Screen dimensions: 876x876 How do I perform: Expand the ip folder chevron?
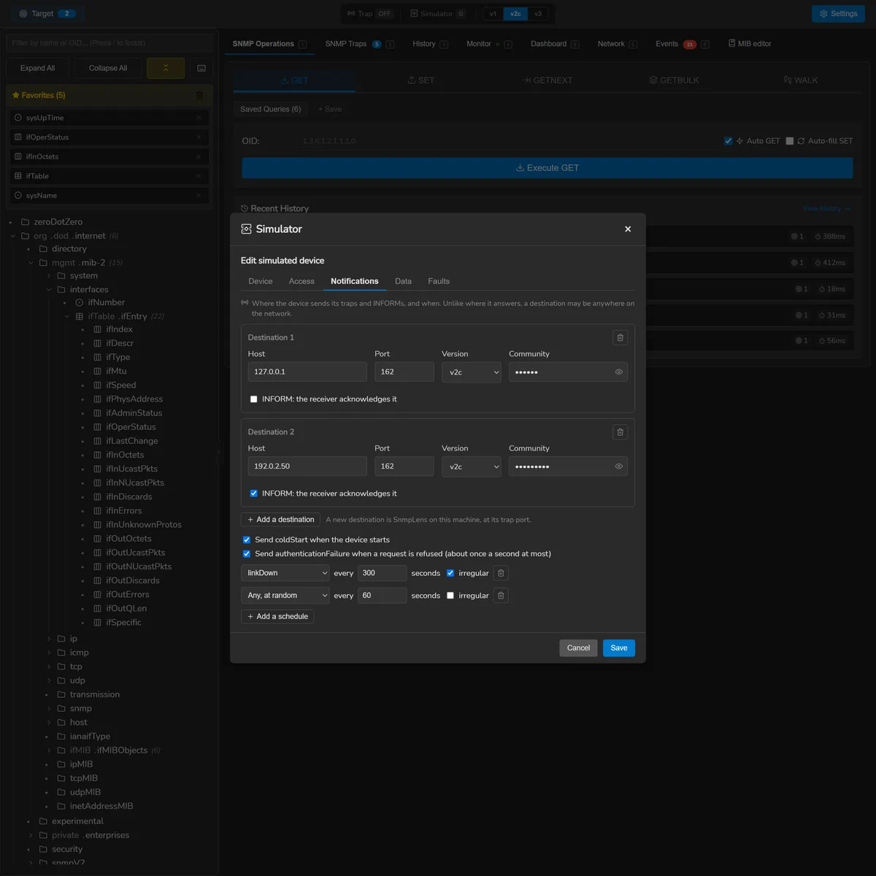coord(49,639)
